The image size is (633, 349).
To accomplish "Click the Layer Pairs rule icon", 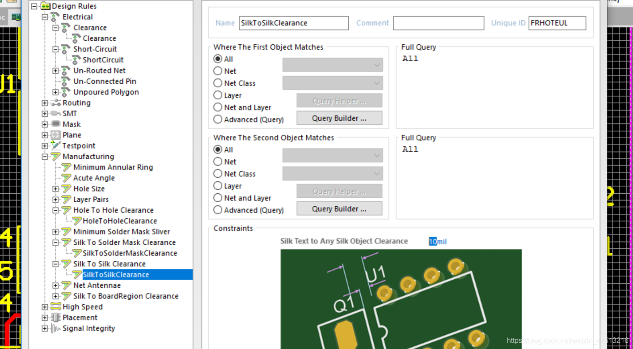I will click(66, 200).
